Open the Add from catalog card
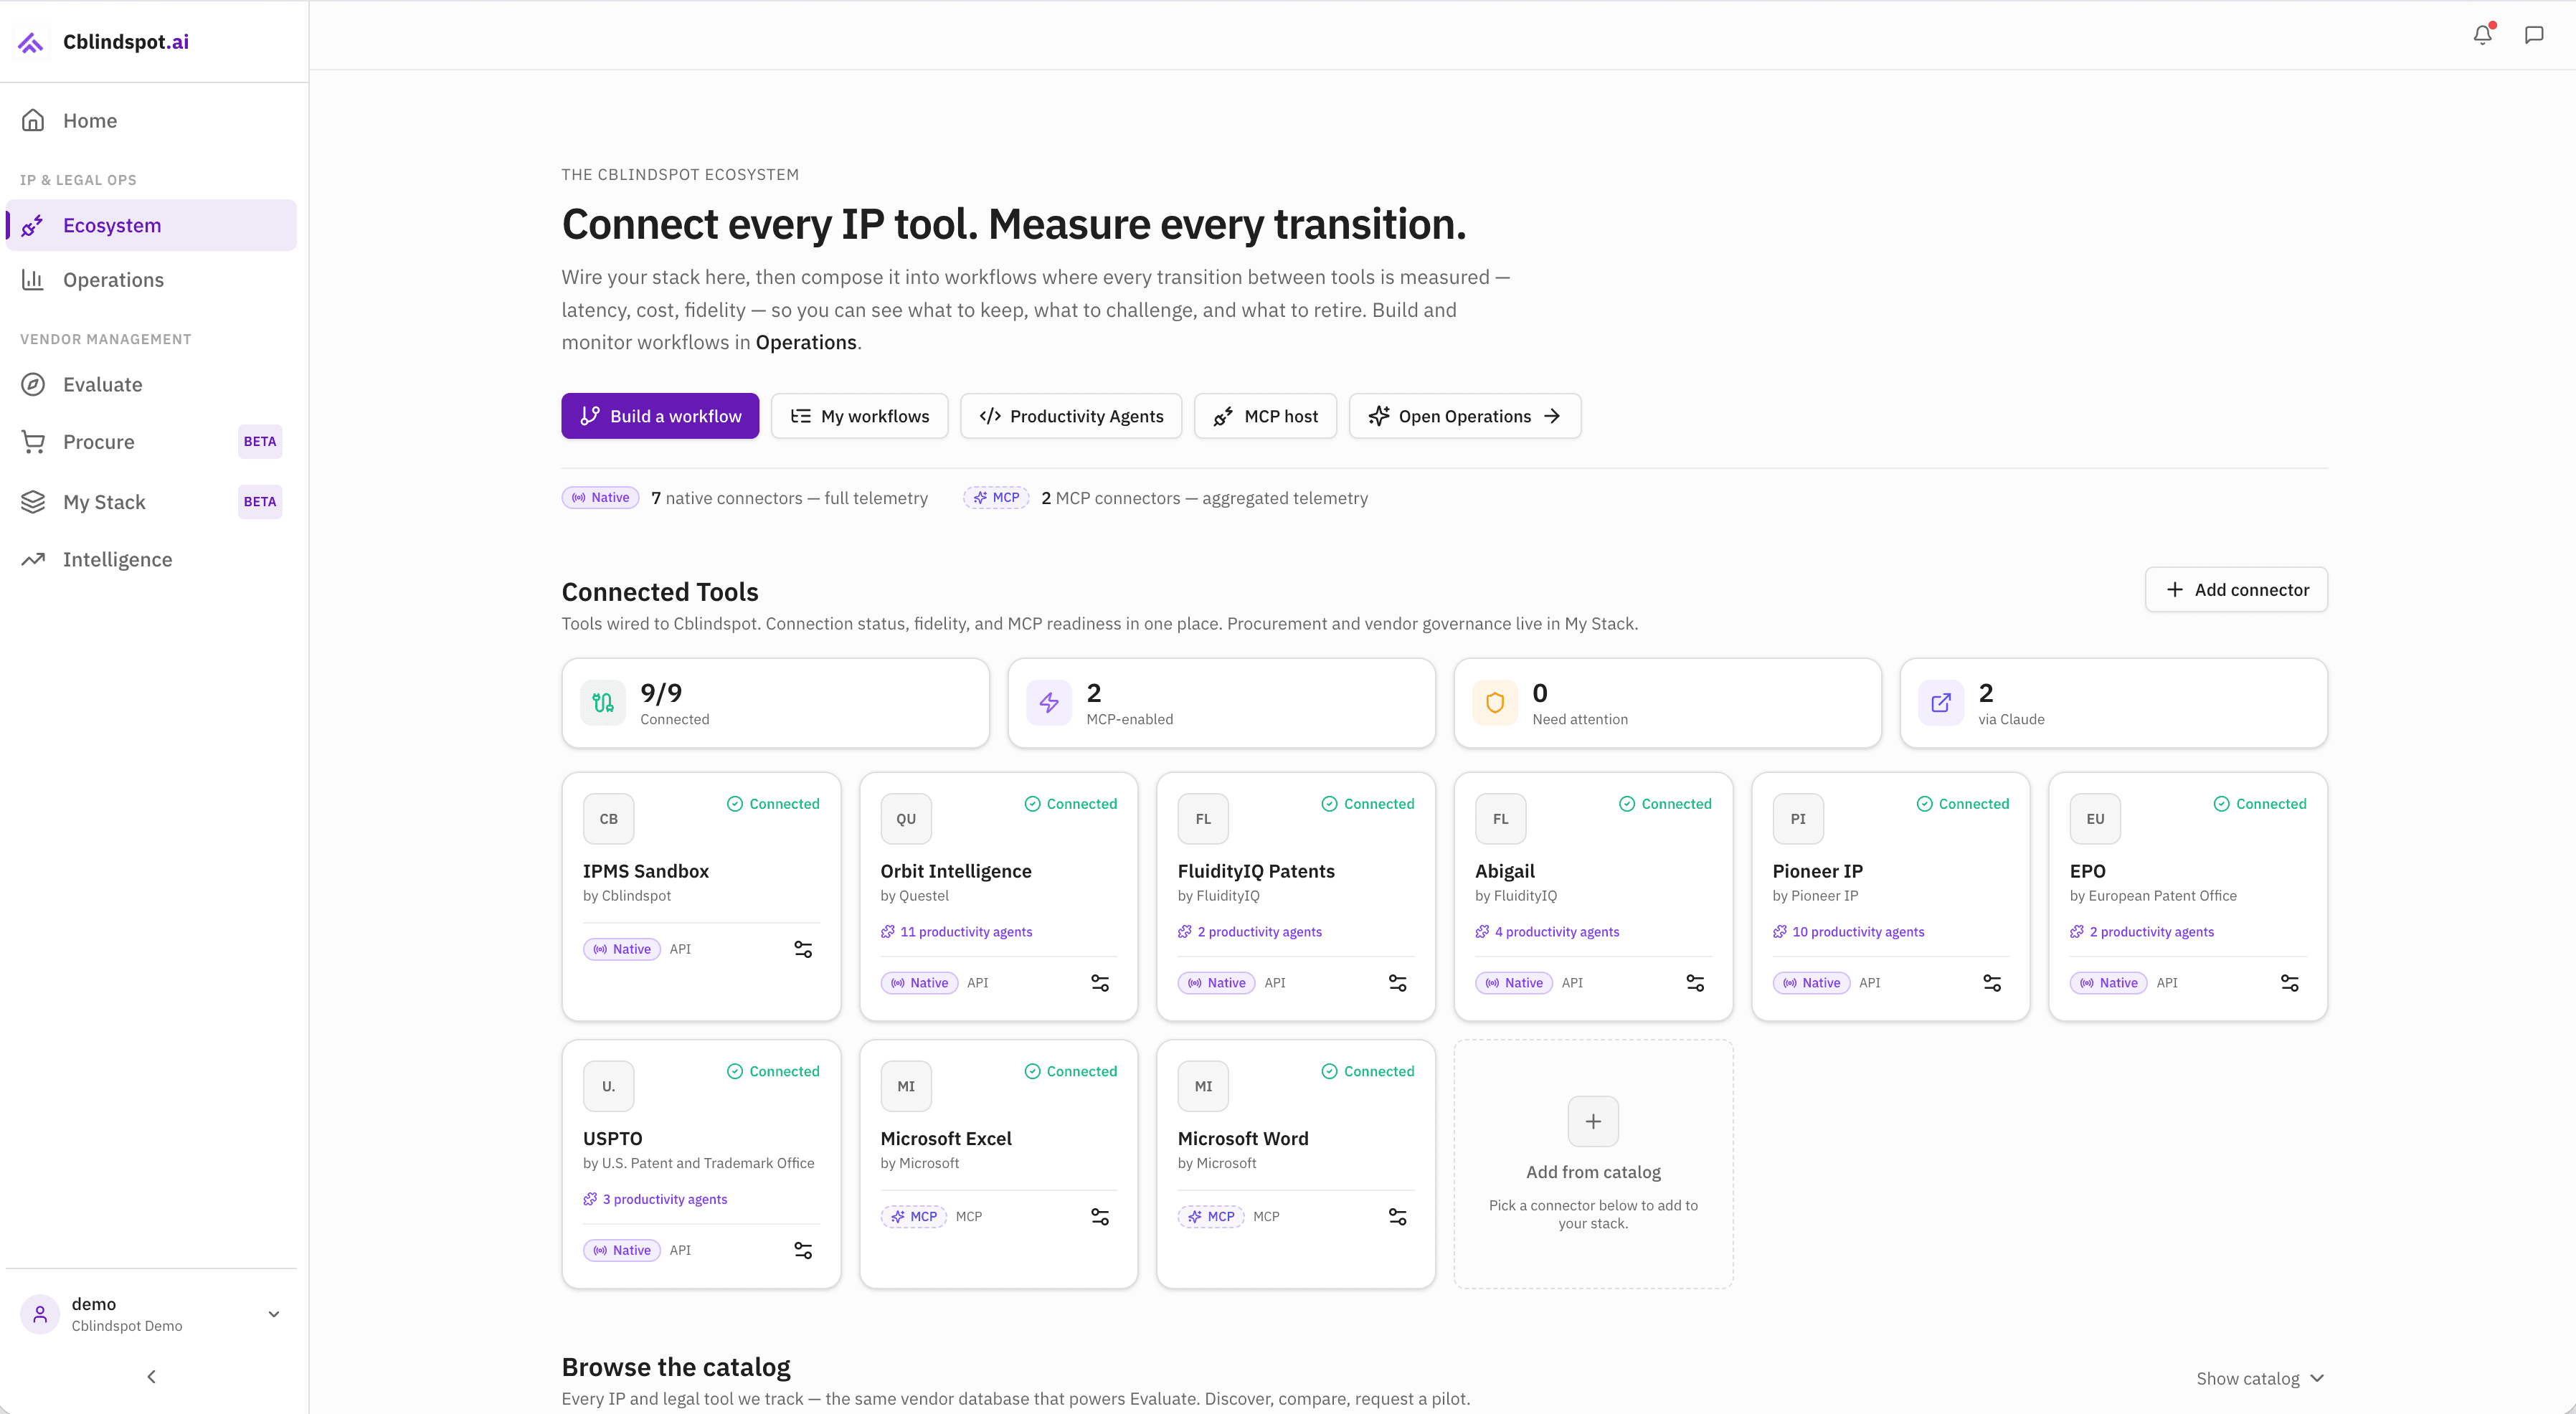 (x=1593, y=1164)
